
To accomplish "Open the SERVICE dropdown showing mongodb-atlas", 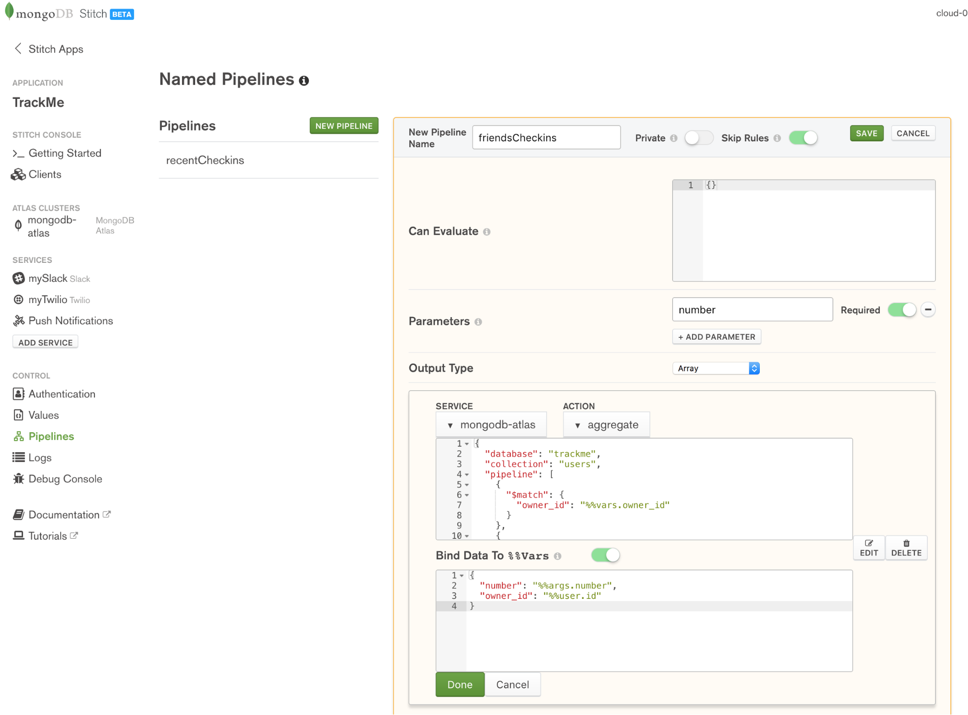I will coord(491,425).
